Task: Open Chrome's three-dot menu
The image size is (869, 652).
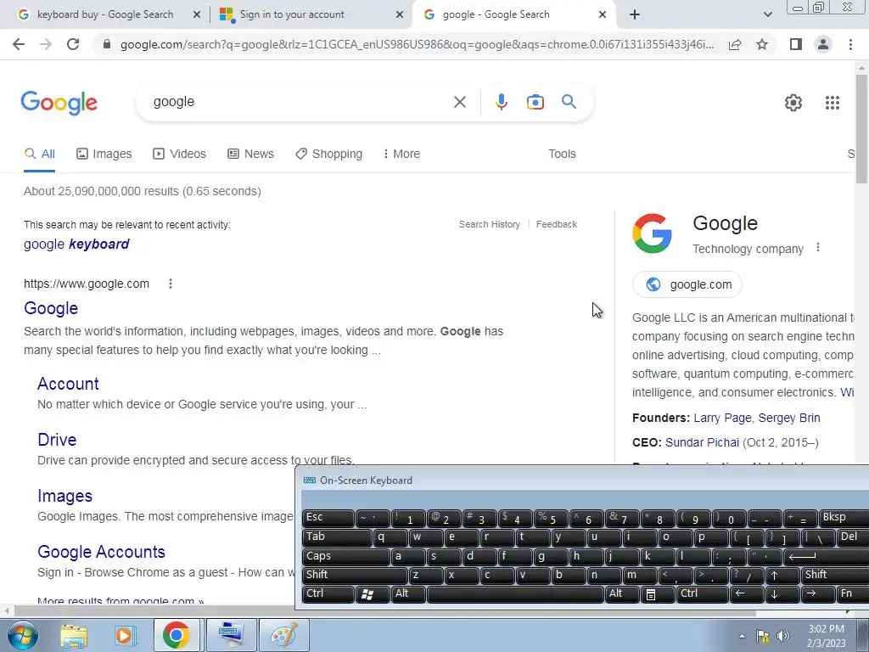Action: [850, 44]
